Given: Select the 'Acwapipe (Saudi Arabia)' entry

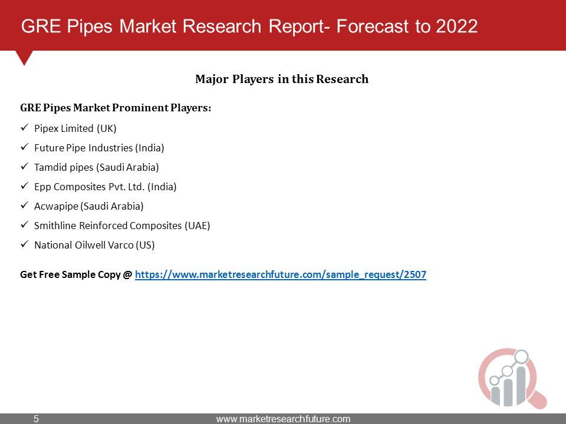Looking at the screenshot, I should pyautogui.click(x=89, y=206).
